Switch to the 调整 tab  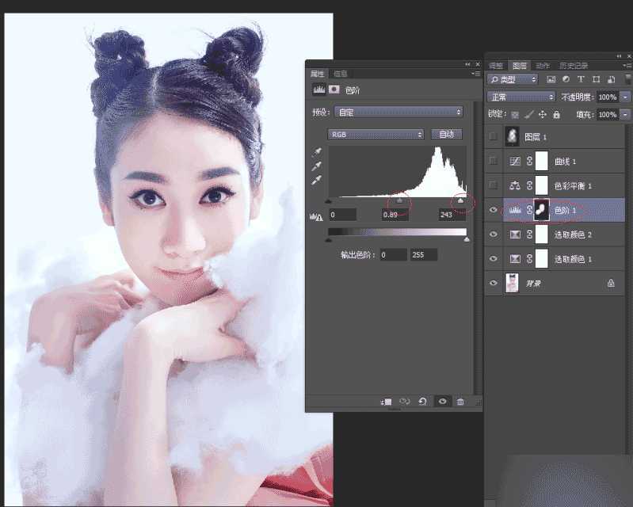click(496, 66)
